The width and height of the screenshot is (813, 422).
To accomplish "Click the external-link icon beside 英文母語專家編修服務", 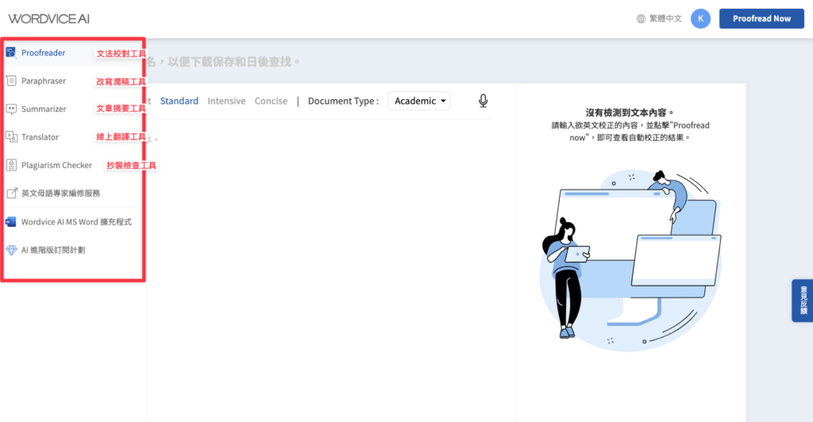I will point(11,193).
